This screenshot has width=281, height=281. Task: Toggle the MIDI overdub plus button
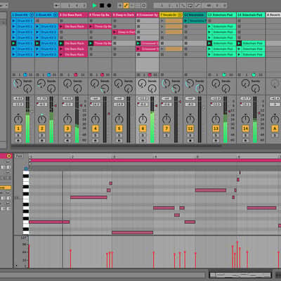[x=120, y=6]
